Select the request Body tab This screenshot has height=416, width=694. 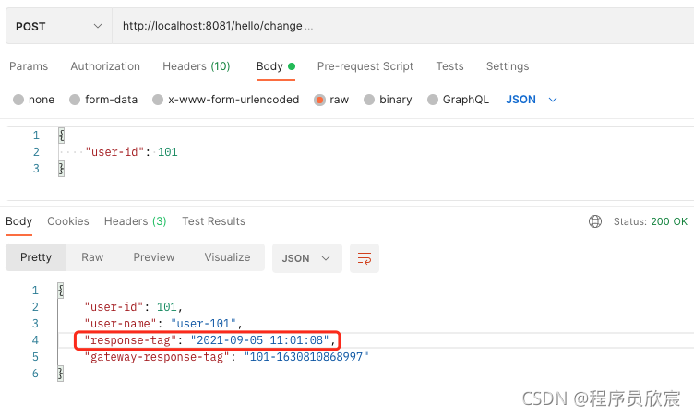pyautogui.click(x=276, y=66)
